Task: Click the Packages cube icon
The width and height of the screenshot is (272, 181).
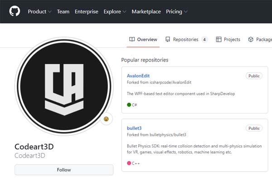Action: [251, 39]
